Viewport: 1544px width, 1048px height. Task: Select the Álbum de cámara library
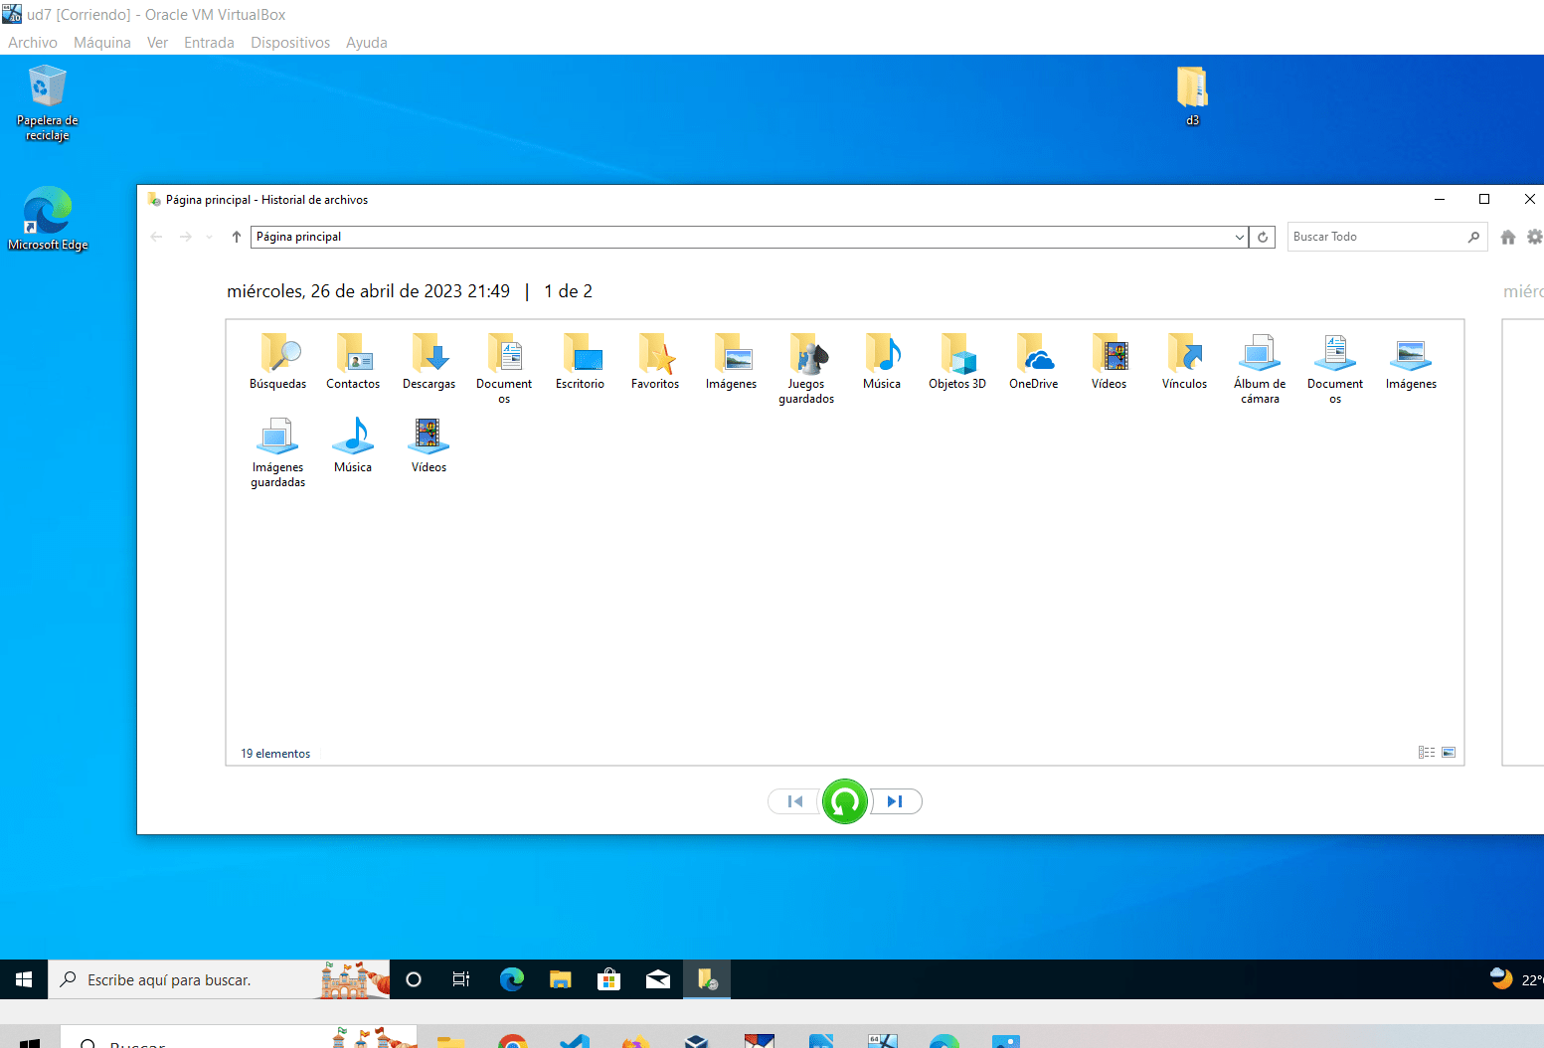(1259, 368)
